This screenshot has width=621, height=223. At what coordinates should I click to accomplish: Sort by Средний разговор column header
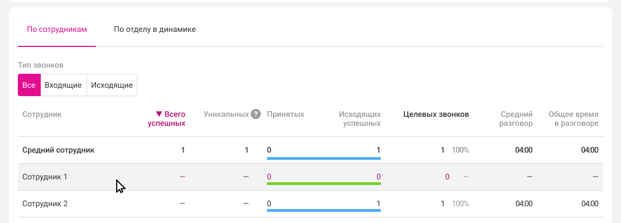517,119
